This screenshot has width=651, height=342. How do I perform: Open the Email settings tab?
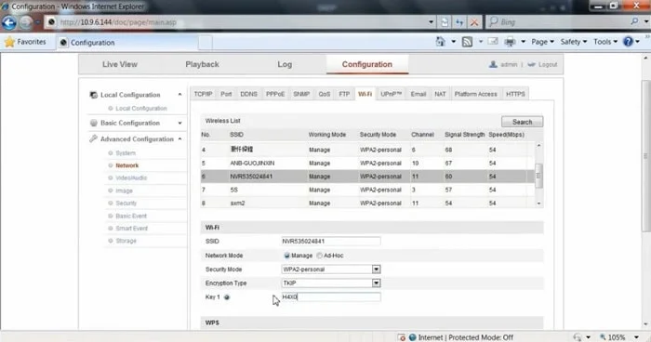point(418,94)
